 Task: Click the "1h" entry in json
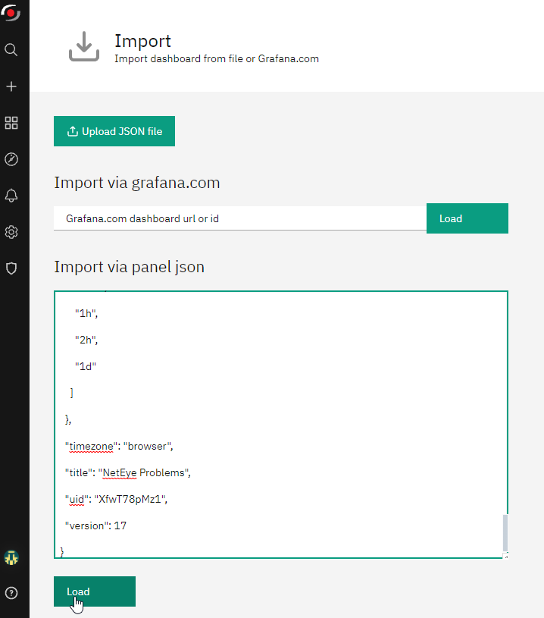86,313
